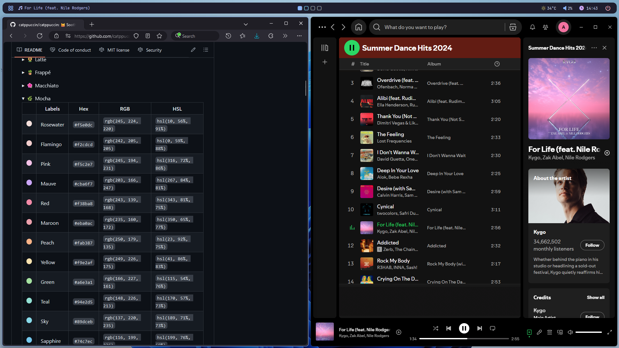The height and width of the screenshot is (348, 619).
Task: Toggle shuffle in Spotify player
Action: click(435, 328)
